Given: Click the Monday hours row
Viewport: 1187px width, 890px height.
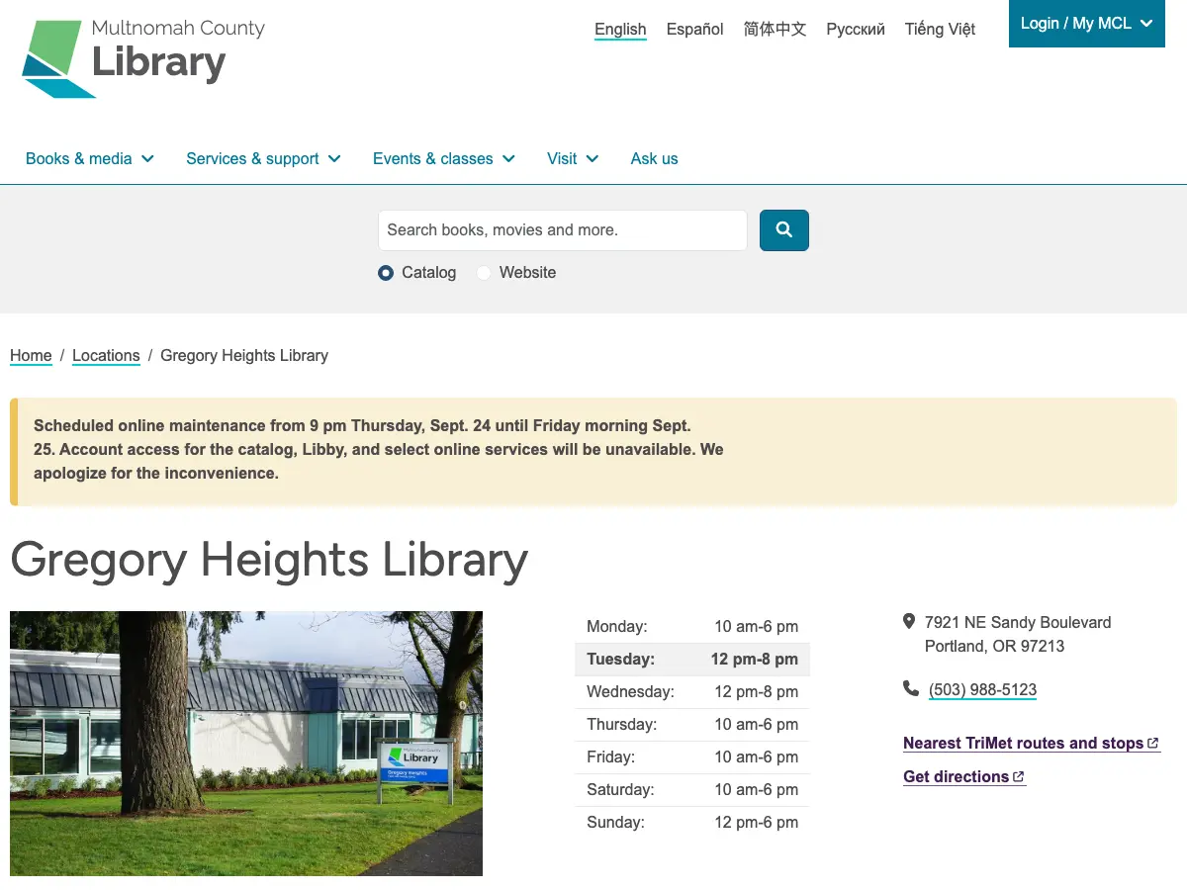Looking at the screenshot, I should [x=692, y=627].
